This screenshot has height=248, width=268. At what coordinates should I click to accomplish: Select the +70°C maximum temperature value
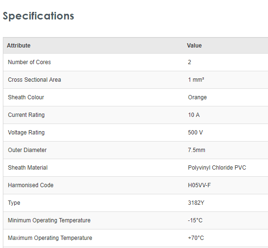(196, 238)
